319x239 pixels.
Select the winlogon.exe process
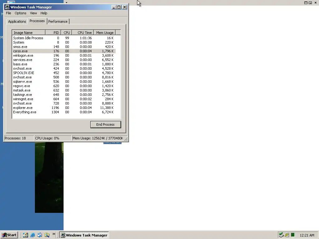tap(64, 55)
